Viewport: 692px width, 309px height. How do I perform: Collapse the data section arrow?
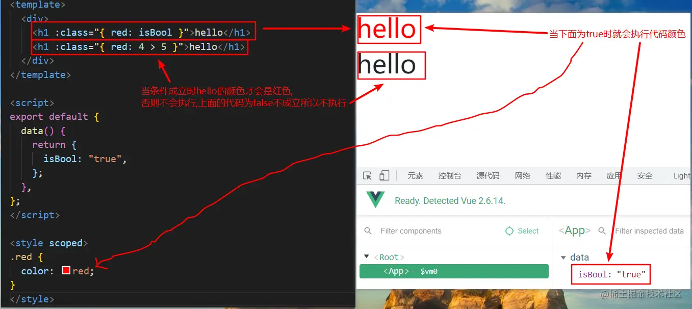[563, 257]
